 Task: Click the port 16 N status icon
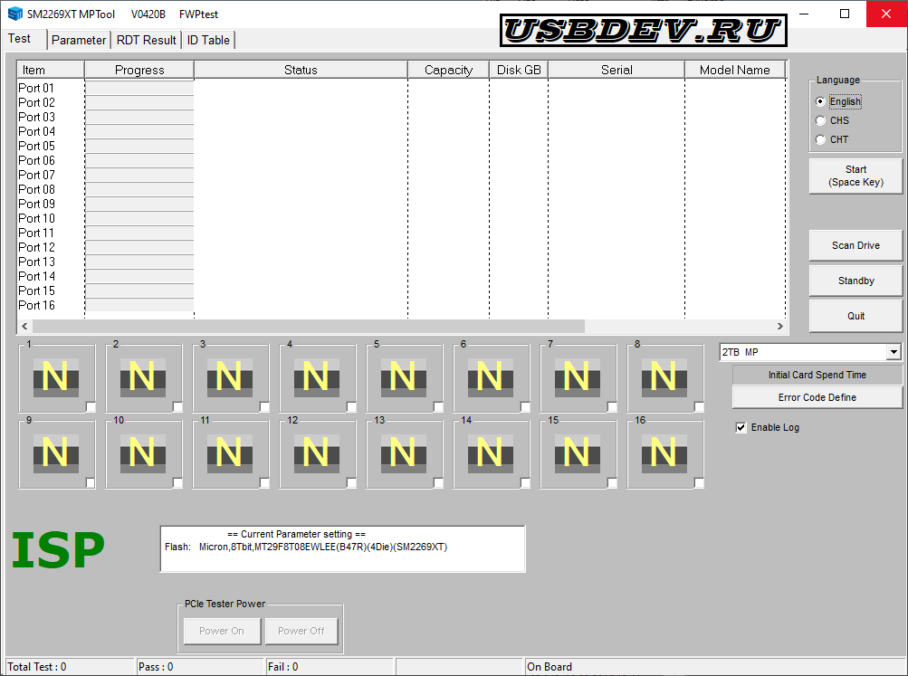coord(664,453)
